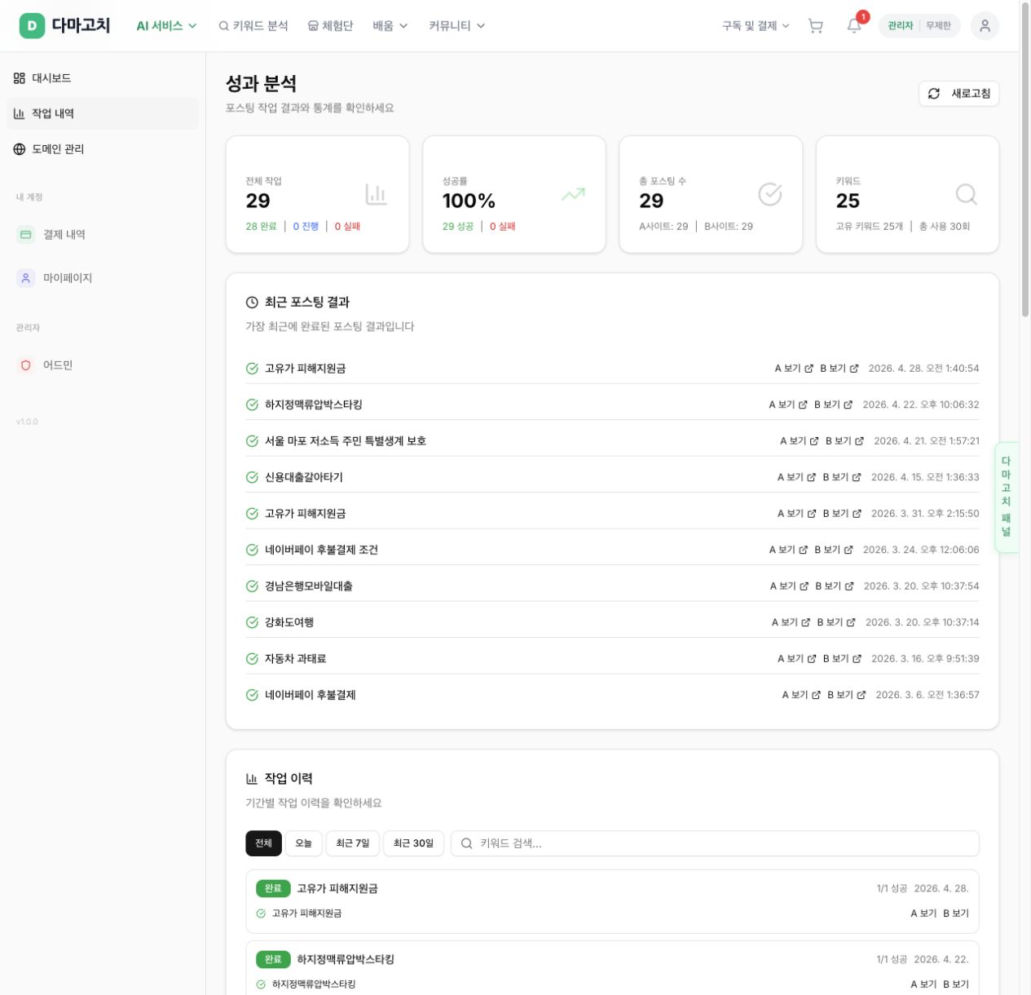The width and height of the screenshot is (1031, 995).
Task: Click the 마이페이지 sidebar item
Action: [x=103, y=278]
